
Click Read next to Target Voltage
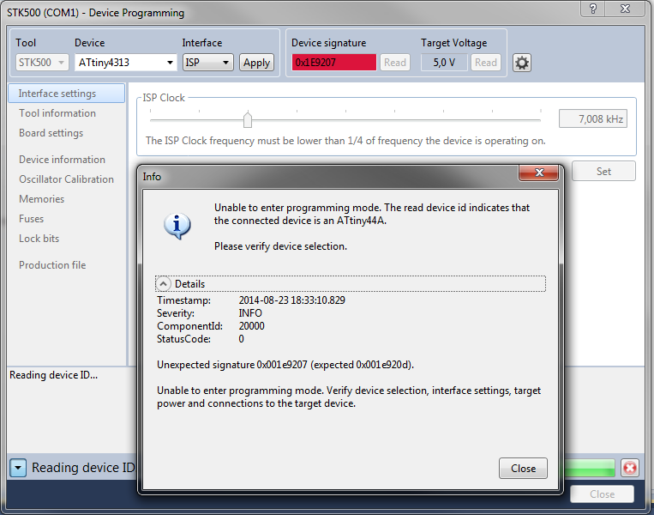click(x=485, y=63)
